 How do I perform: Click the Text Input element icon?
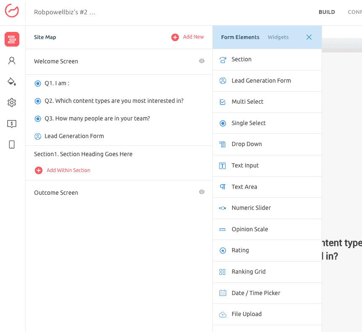[222, 166]
